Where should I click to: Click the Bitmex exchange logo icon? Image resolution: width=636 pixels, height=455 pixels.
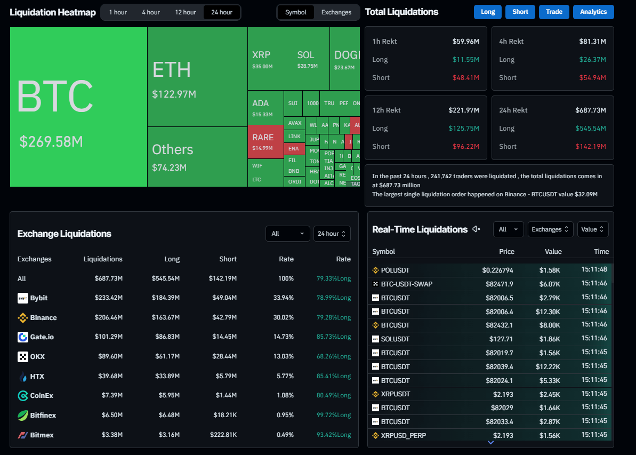coord(23,435)
